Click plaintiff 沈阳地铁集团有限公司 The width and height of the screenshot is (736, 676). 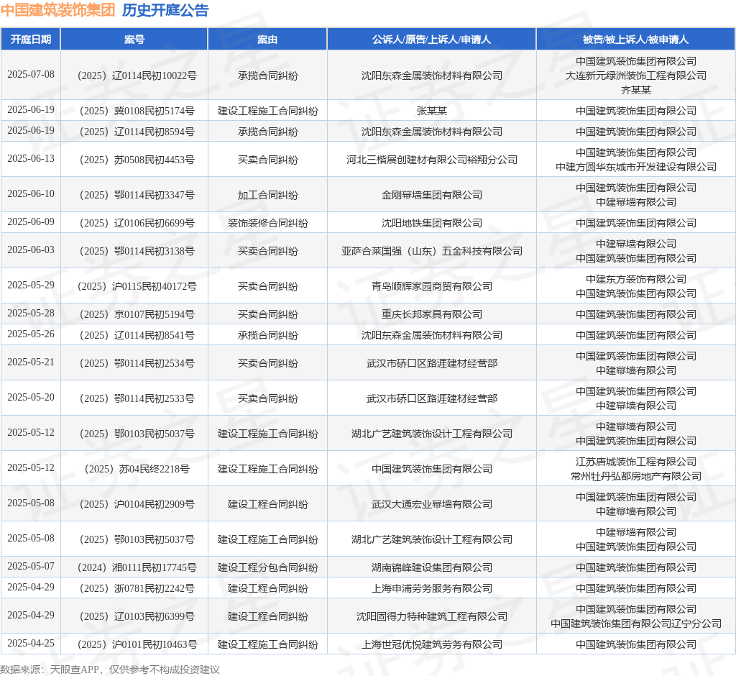pos(432,223)
